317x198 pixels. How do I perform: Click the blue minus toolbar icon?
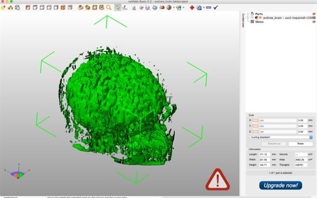(209, 8)
